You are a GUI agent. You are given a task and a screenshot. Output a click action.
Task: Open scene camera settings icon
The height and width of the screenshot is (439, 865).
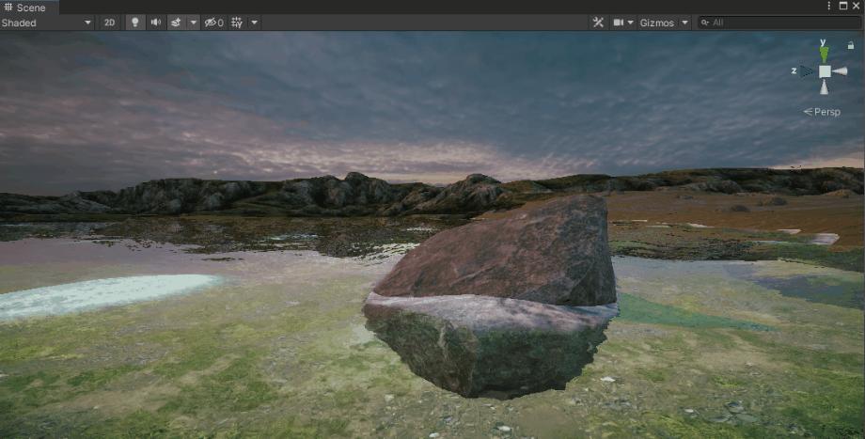(623, 23)
